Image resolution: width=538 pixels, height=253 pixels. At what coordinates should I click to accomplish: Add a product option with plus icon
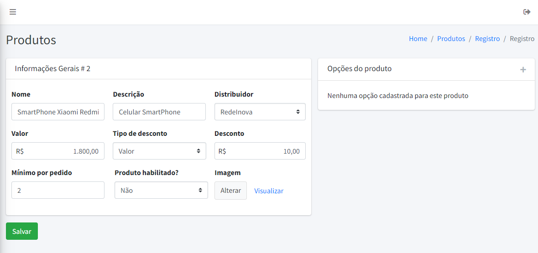tap(523, 70)
